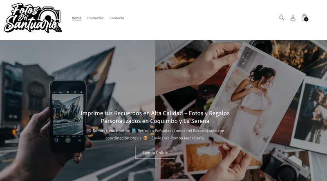Screen dimensions: 327x181
Task: Click the hero headline about Imprime tus Recuerdos
Action: pyautogui.click(x=155, y=117)
